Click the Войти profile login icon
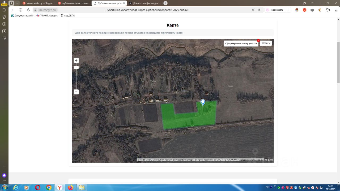 (x=4, y=3)
